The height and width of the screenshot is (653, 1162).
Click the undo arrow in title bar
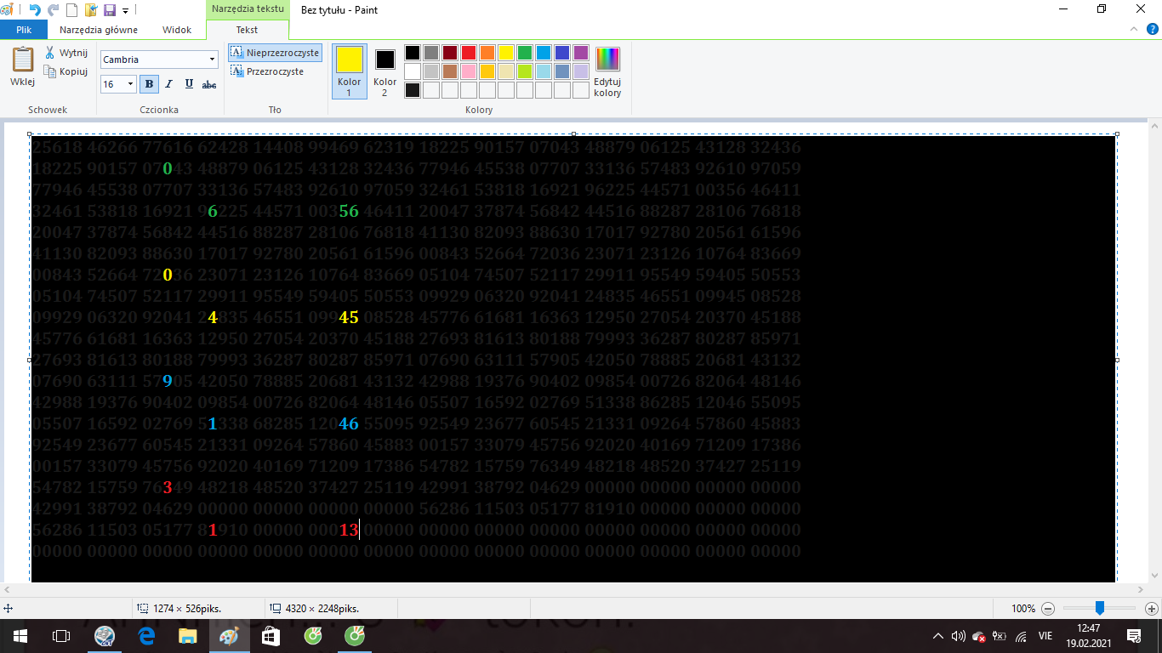coord(35,10)
